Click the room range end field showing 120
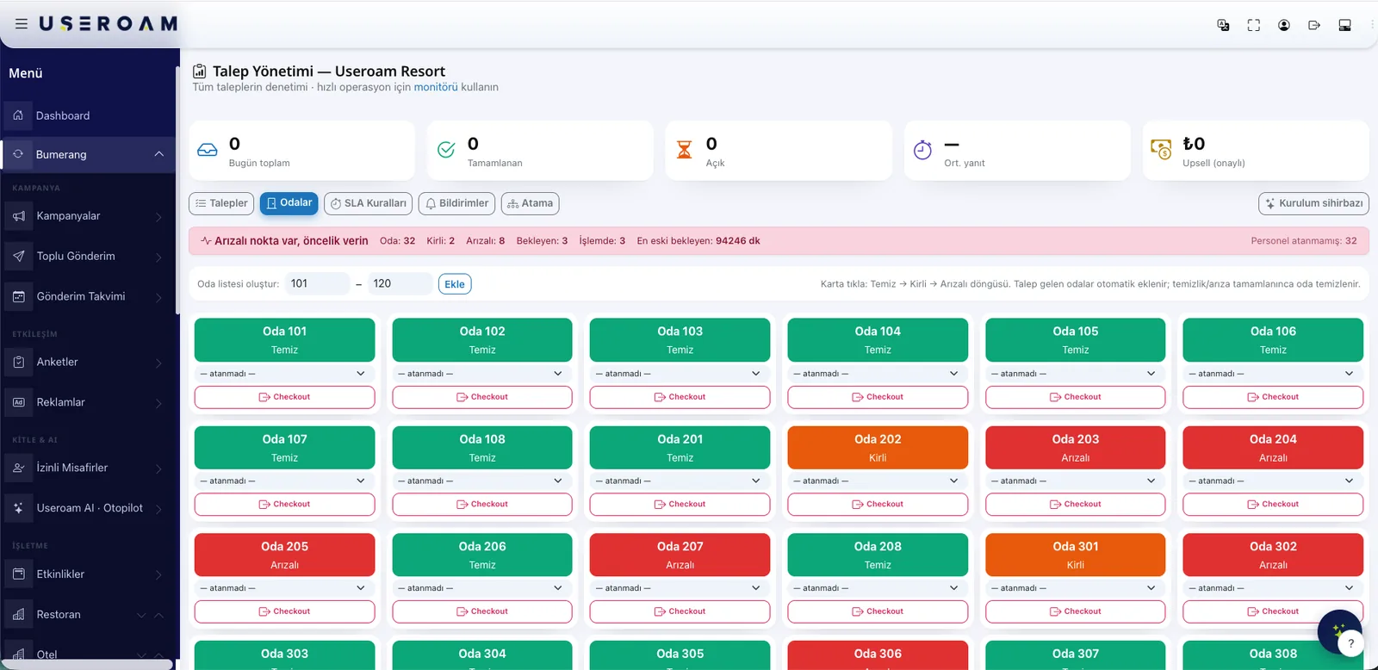 pyautogui.click(x=400, y=283)
